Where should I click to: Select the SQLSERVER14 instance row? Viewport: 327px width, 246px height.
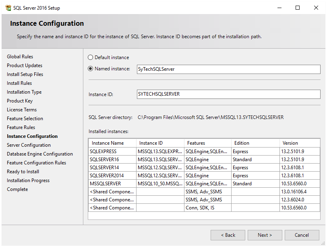click(204, 168)
